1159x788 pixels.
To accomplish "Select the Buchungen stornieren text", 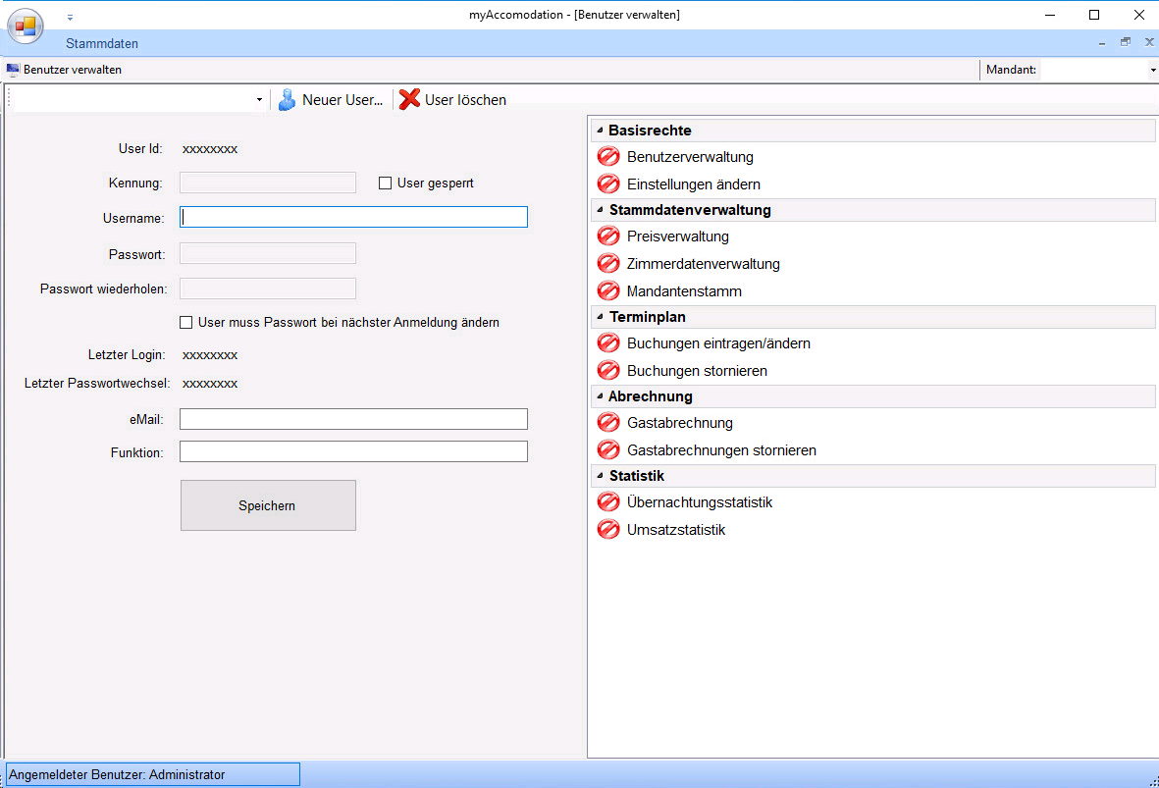I will 697,370.
